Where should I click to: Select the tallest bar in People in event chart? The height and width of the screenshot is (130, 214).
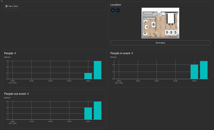coord(204,70)
